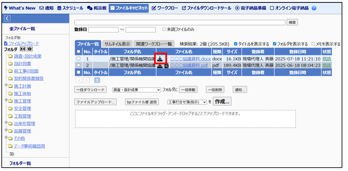
Task: Expand the 施工計画 folder tree node
Action: tap(6, 86)
